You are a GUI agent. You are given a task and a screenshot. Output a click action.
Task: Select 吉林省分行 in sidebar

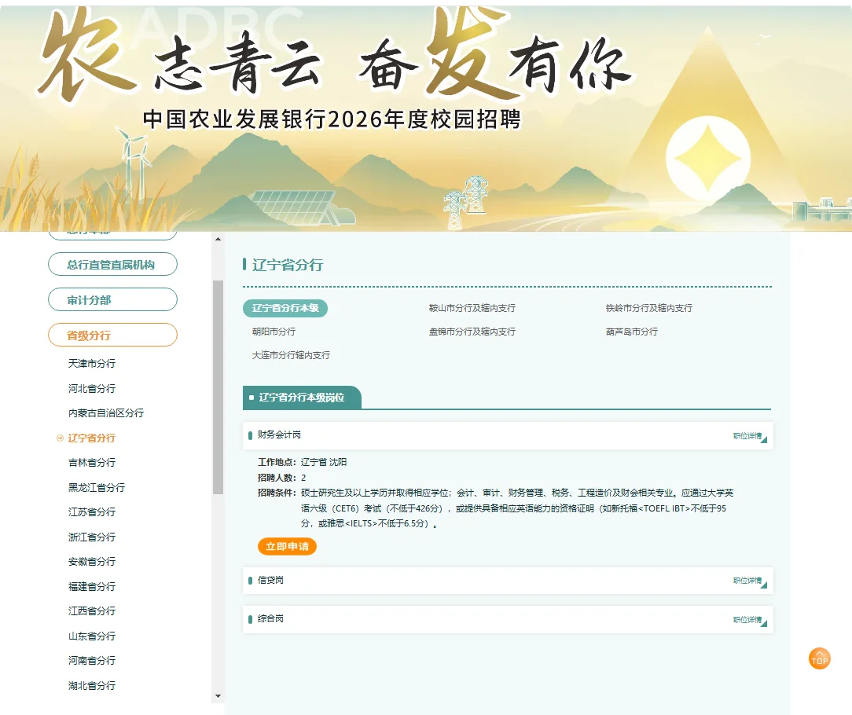[x=92, y=462]
